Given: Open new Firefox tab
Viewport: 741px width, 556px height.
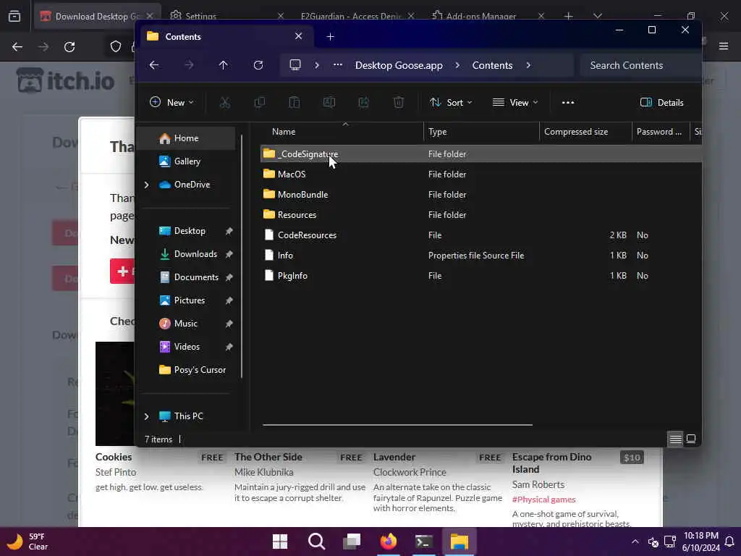Looking at the screenshot, I should pos(569,16).
